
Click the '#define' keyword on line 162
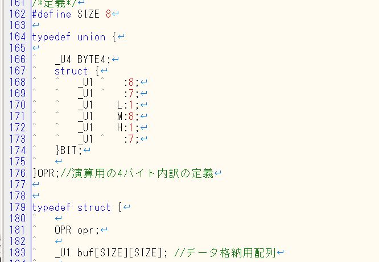click(x=52, y=14)
